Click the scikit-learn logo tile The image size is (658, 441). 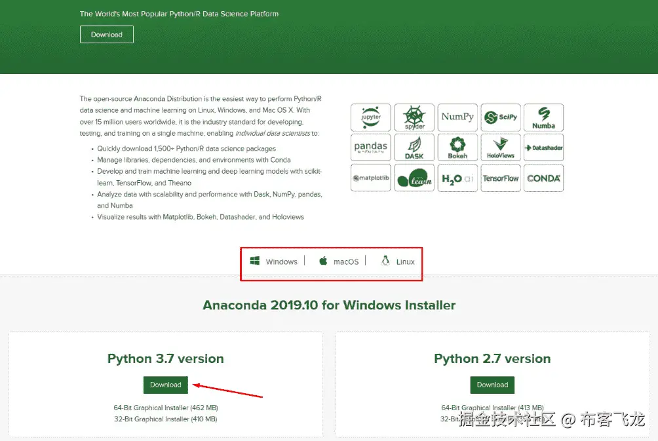coord(414,178)
